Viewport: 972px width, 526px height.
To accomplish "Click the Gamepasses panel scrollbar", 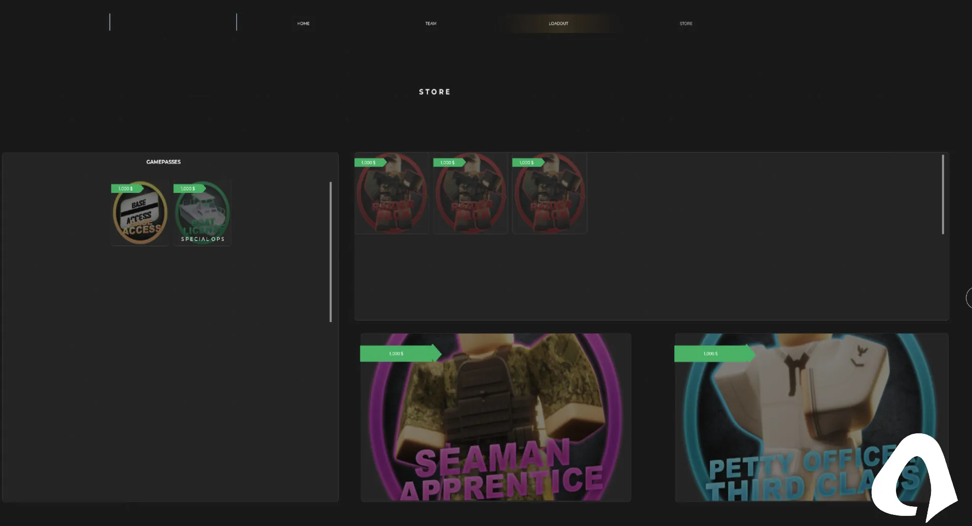I will [x=331, y=252].
